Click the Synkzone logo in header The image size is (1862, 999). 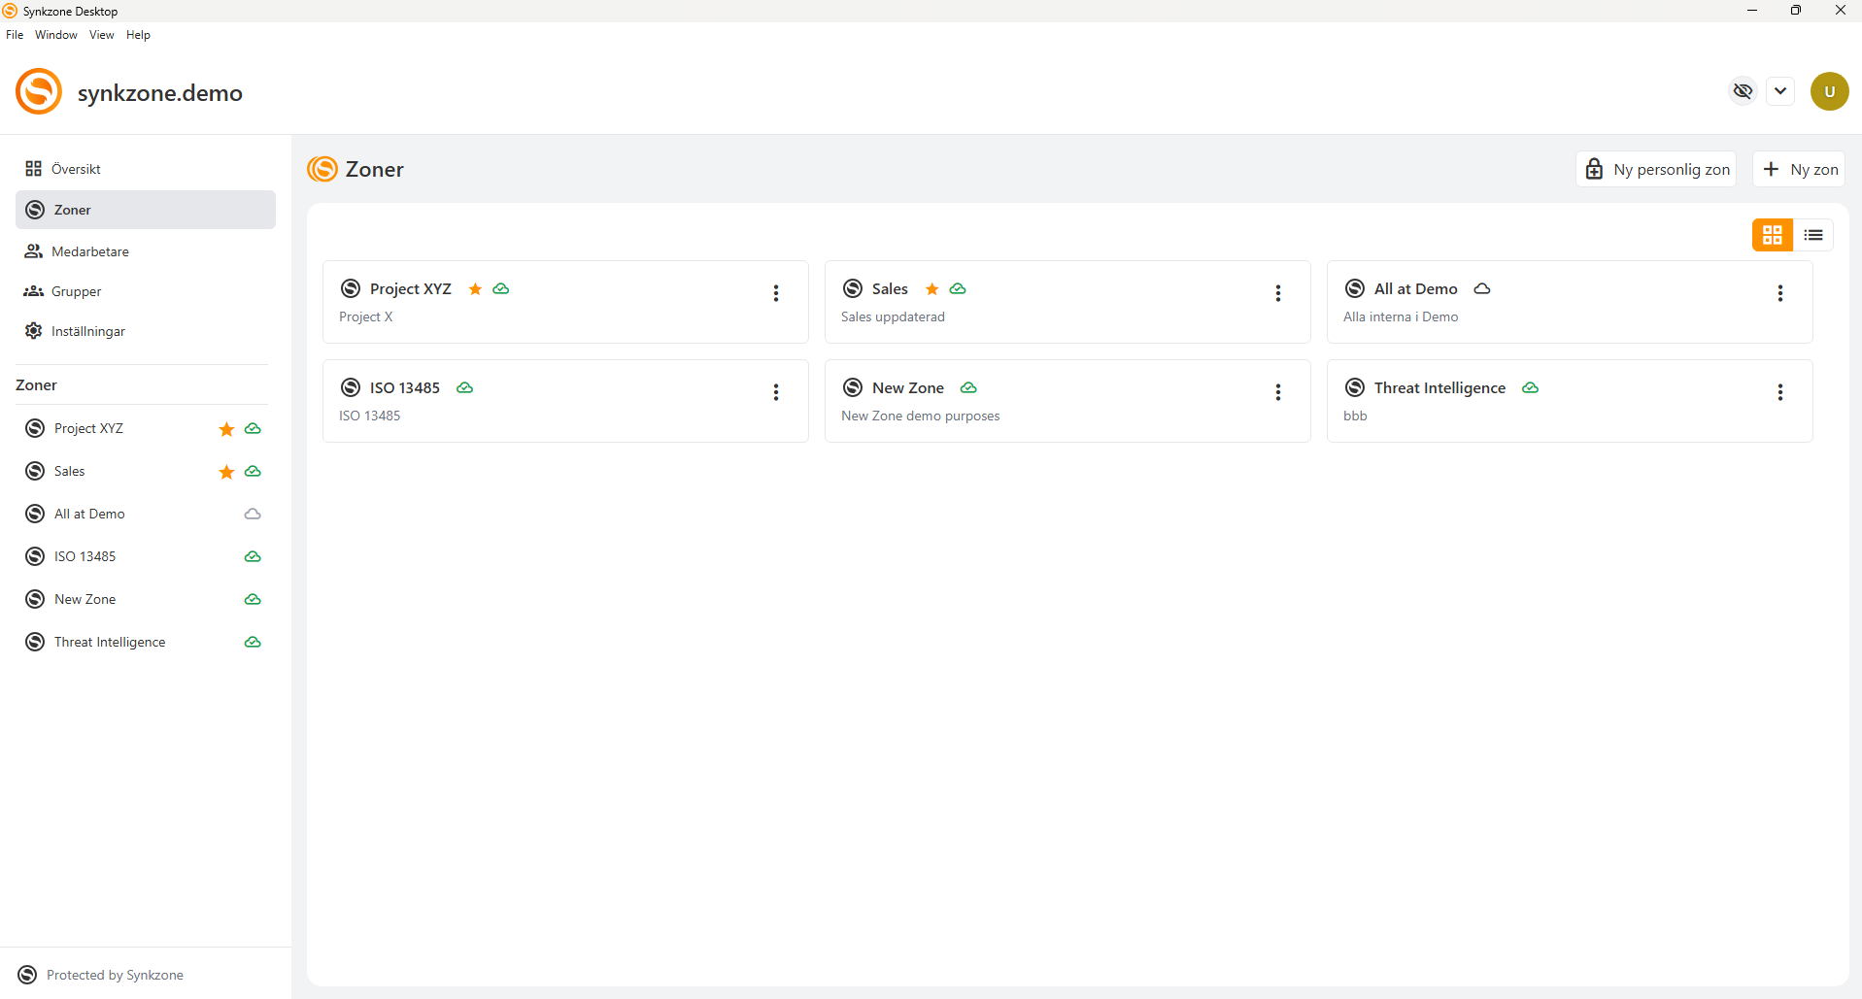click(39, 91)
